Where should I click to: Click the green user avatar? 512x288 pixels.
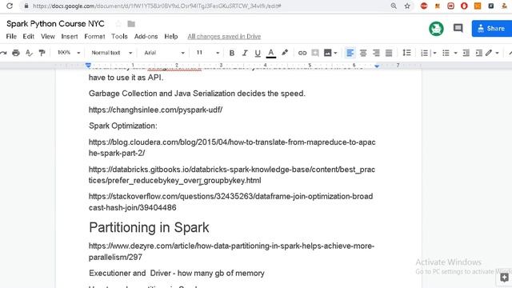pyautogui.click(x=436, y=29)
